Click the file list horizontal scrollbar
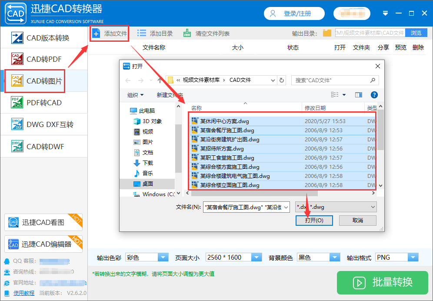 [x=254, y=193]
